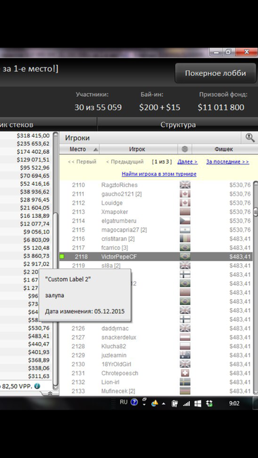Click Brazil flag next to fcarrico
258x458 pixels.
pos(185,248)
